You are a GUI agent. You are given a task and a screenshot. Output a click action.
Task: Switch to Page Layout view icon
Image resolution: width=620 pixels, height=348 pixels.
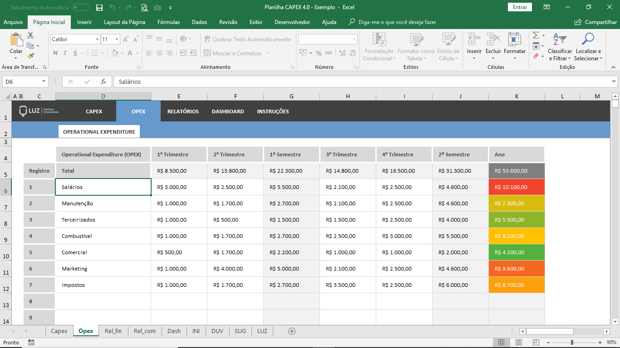[518, 342]
